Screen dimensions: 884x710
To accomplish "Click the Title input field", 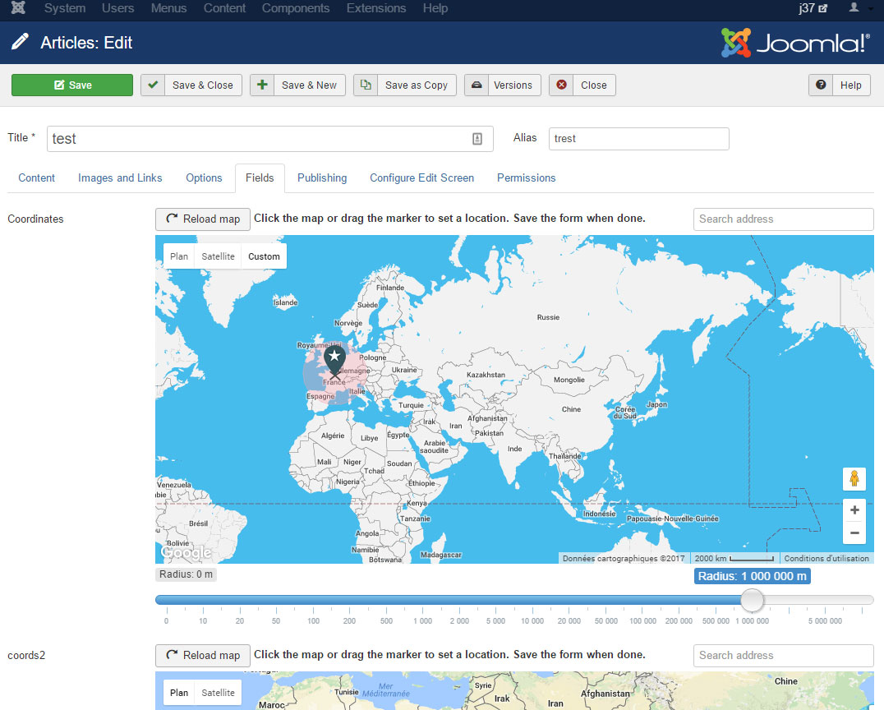I will [270, 139].
